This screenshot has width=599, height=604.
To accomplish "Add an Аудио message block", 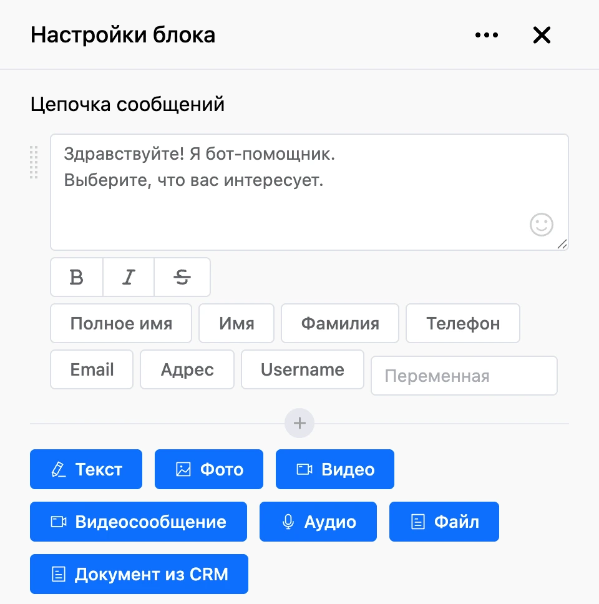I will pyautogui.click(x=318, y=522).
